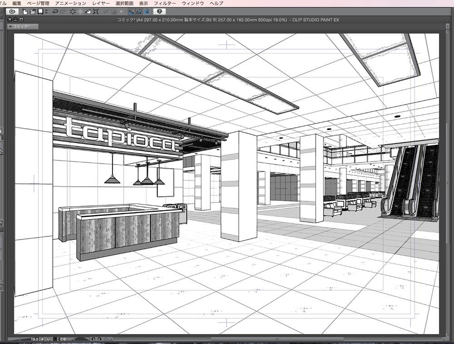Toggle snap to special ruler

tap(139, 12)
